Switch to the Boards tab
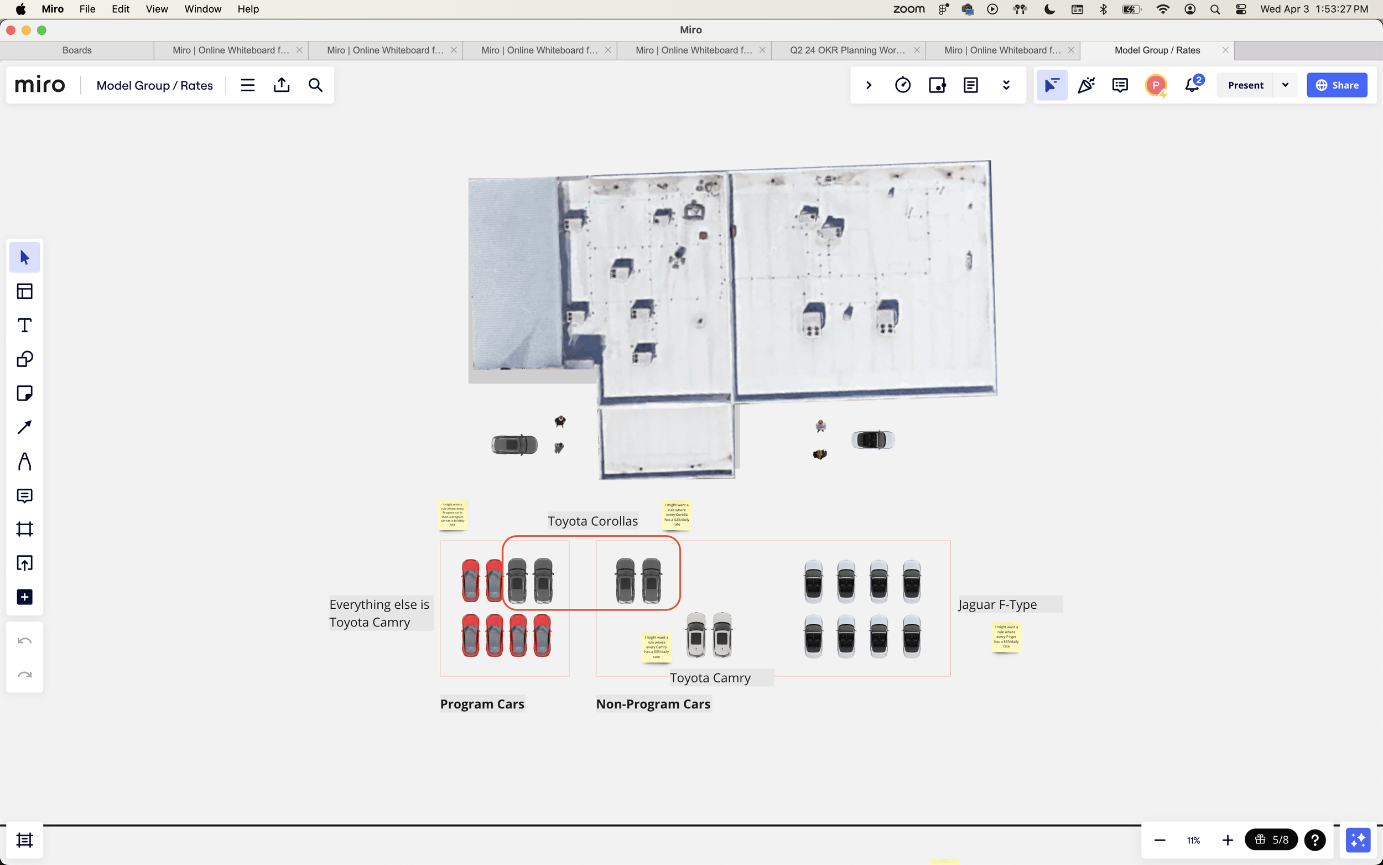Screen dimensions: 1383x865 [77, 50]
